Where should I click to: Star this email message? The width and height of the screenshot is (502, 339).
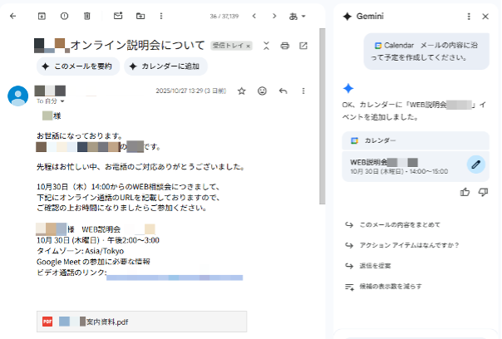242,91
